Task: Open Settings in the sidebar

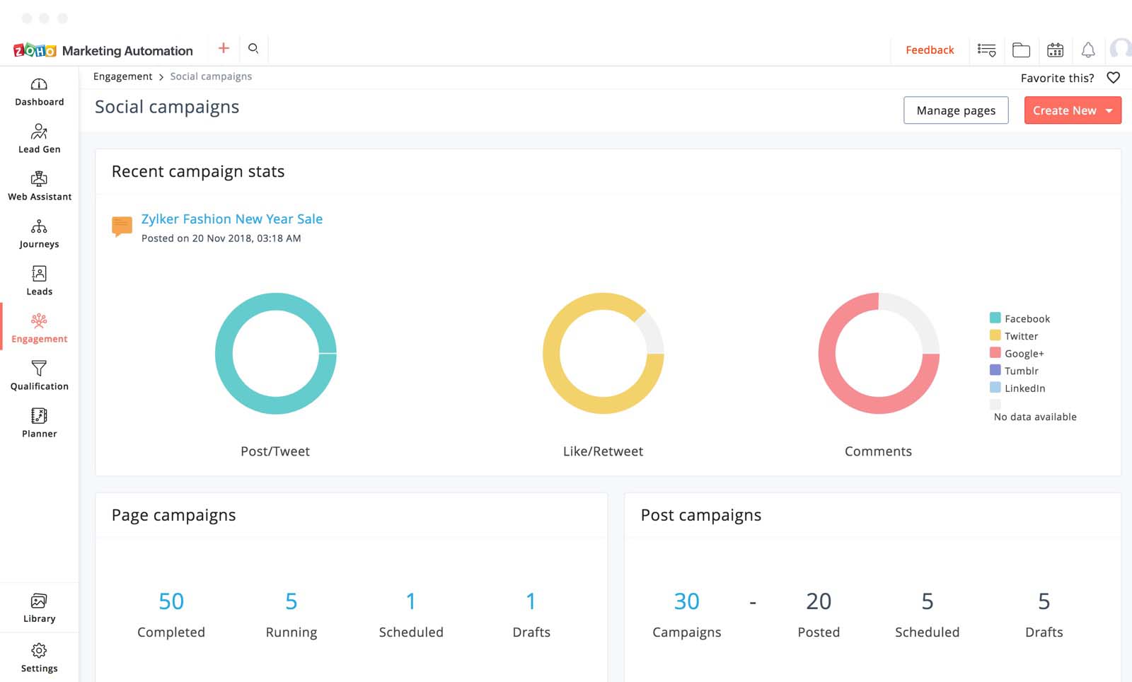Action: [x=39, y=658]
